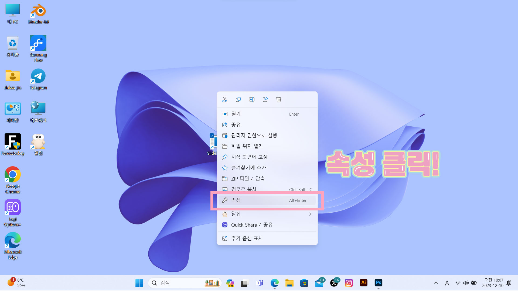Image resolution: width=518 pixels, height=291 pixels.
Task: Click the Windows Start button
Action: pyautogui.click(x=139, y=283)
